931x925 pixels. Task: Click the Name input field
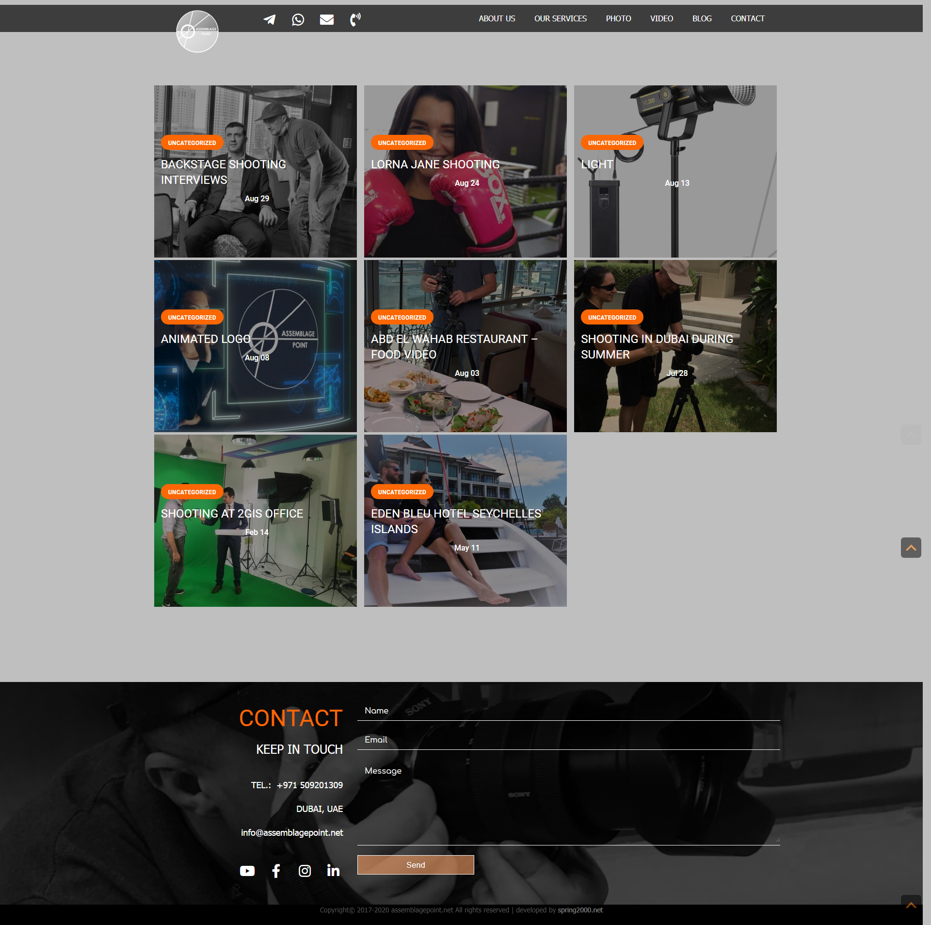point(569,711)
